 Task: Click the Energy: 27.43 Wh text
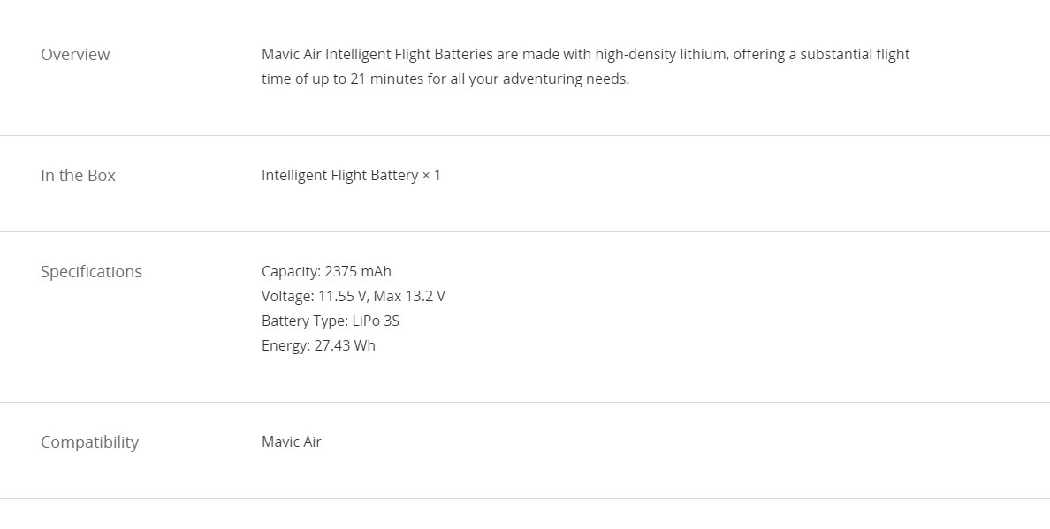coord(318,346)
